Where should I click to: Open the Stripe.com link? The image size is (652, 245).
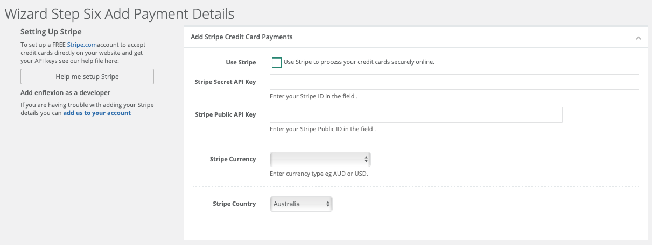[82, 45]
